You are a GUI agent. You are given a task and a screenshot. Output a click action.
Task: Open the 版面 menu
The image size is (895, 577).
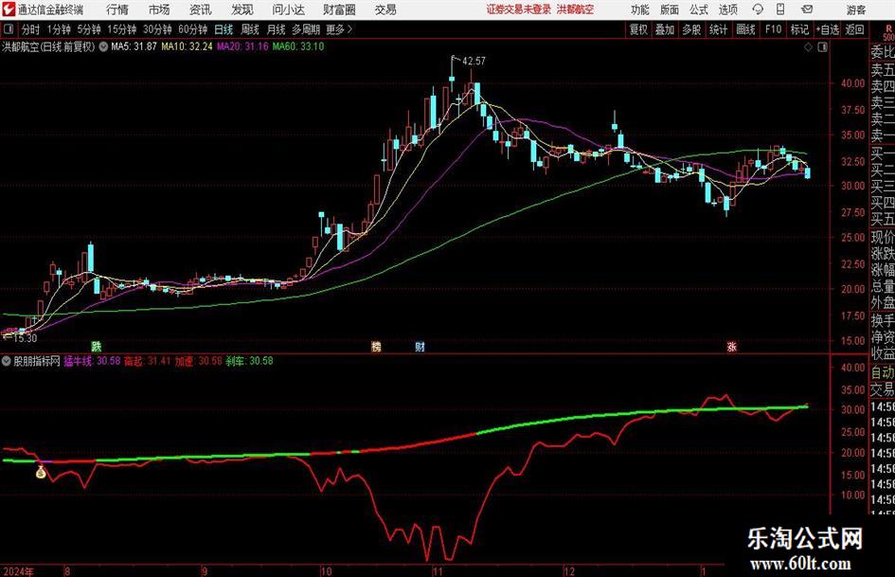[x=670, y=9]
